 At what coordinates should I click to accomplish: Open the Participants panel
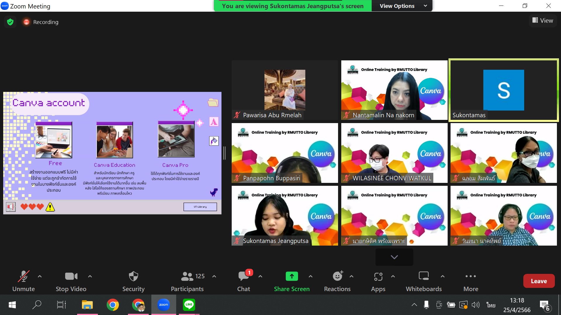pyautogui.click(x=187, y=281)
